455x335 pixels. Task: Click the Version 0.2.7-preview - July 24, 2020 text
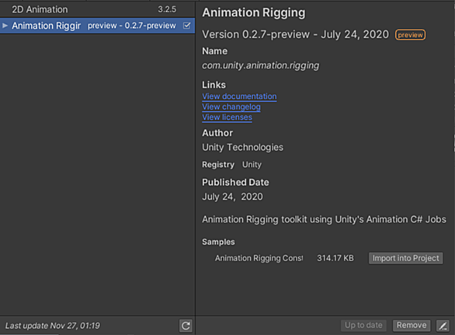click(295, 34)
